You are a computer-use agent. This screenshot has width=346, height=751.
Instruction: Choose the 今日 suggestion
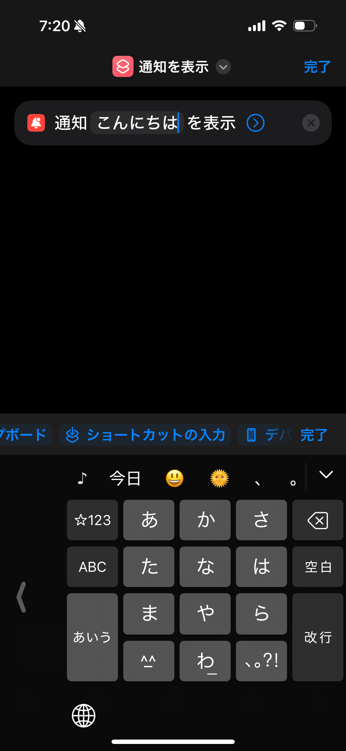point(125,478)
